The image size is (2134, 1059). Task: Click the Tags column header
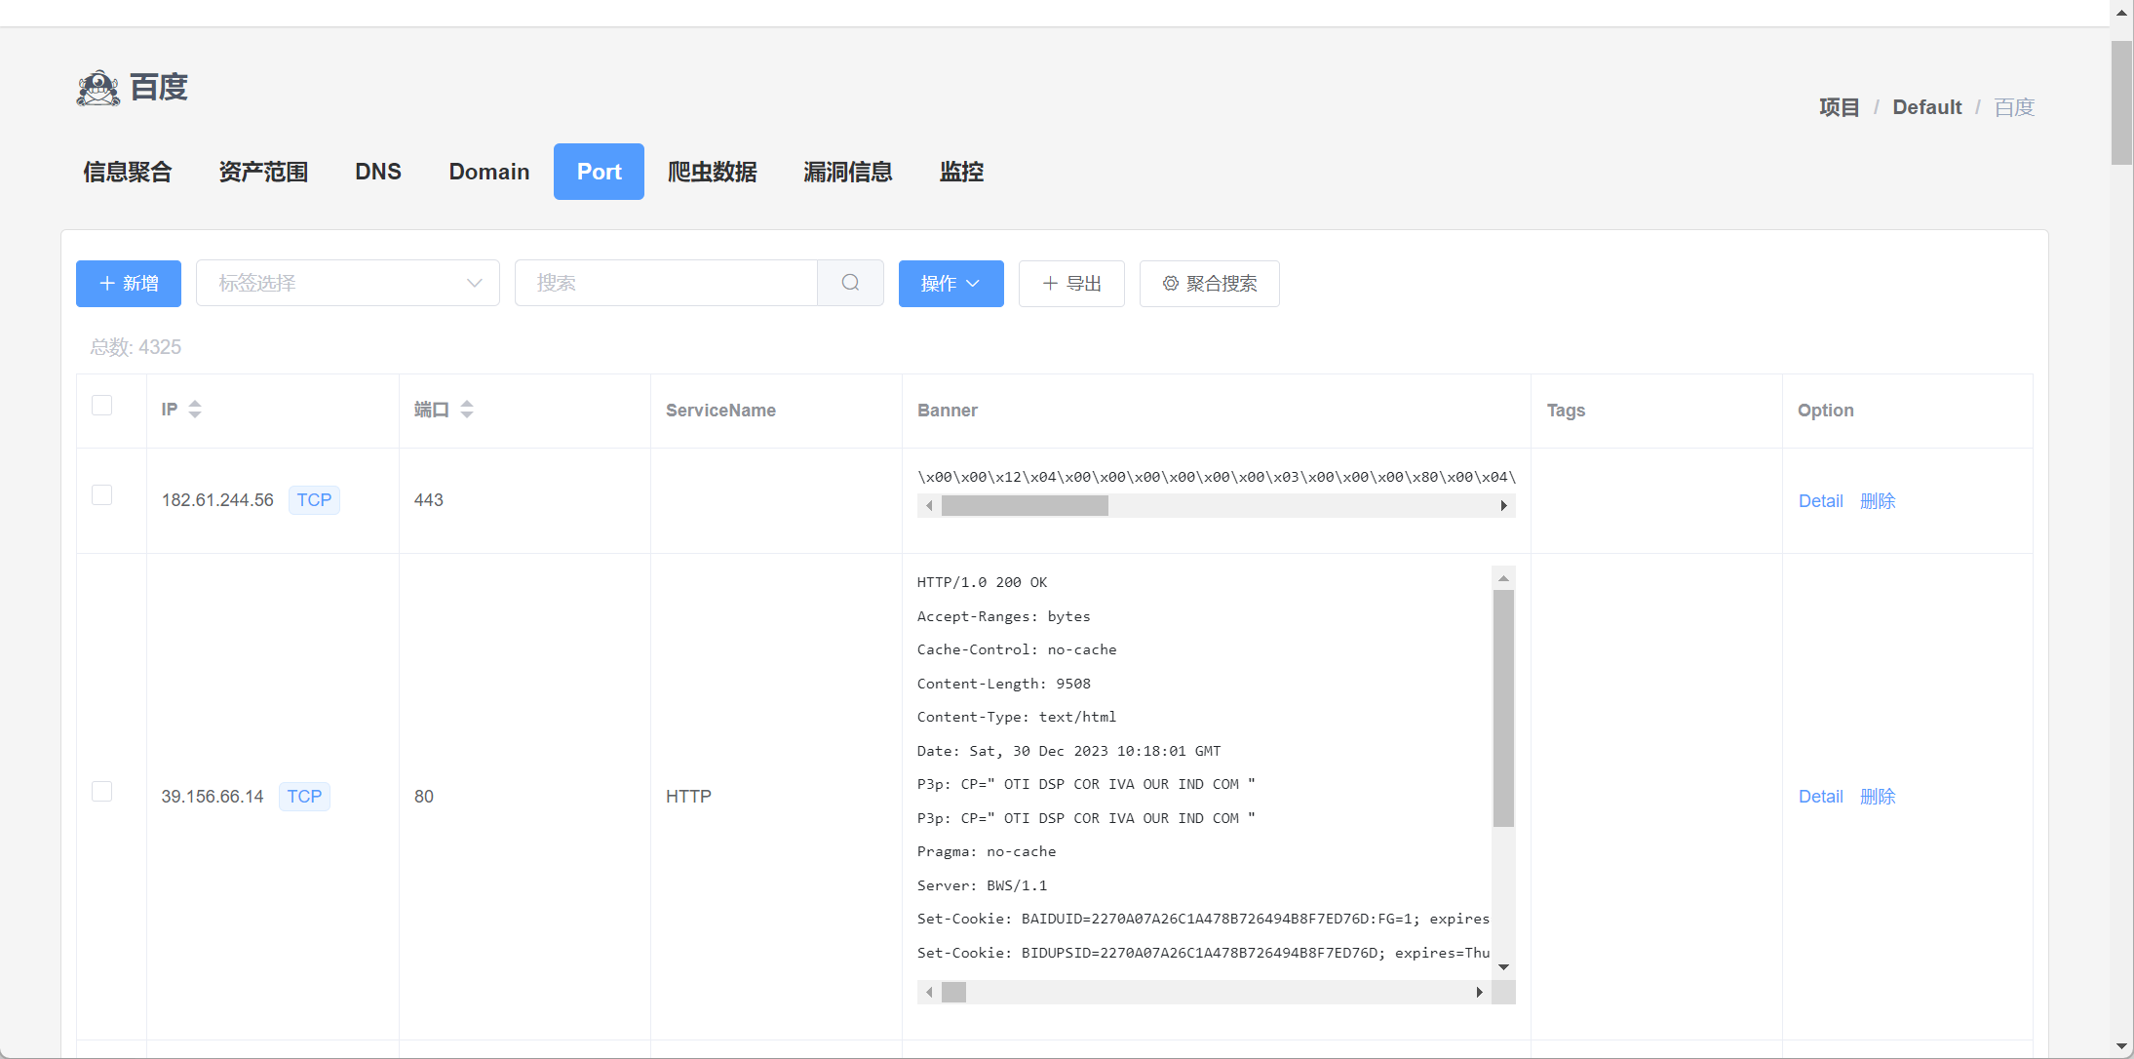point(1566,411)
